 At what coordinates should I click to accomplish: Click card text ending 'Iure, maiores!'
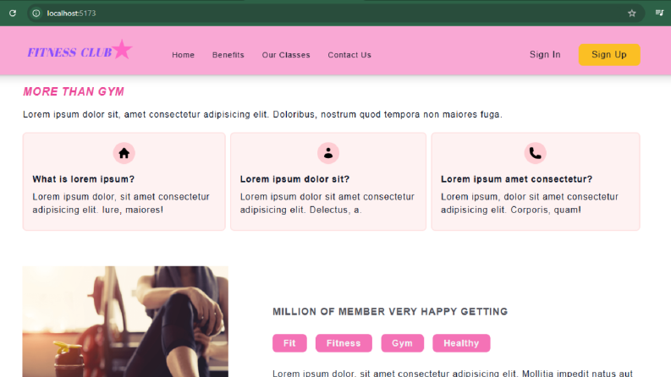[121, 203]
